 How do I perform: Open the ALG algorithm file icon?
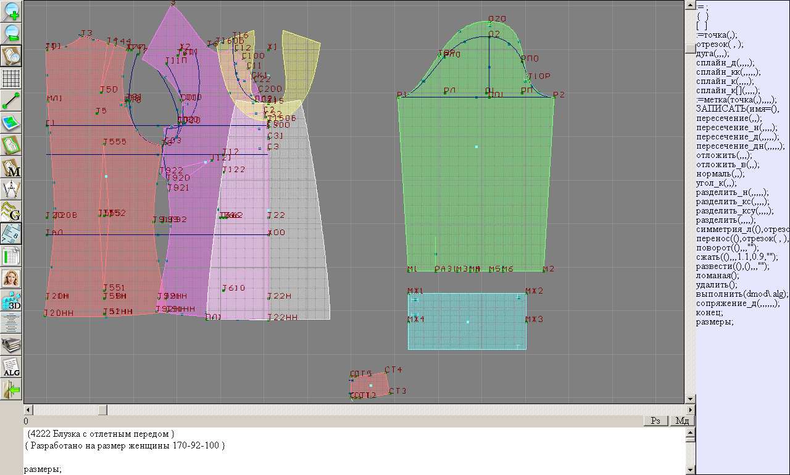[12, 367]
